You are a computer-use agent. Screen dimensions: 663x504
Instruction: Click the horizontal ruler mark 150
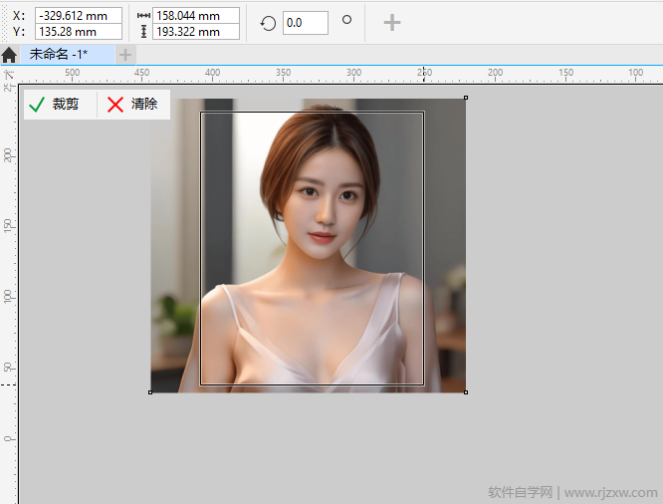pyautogui.click(x=565, y=73)
